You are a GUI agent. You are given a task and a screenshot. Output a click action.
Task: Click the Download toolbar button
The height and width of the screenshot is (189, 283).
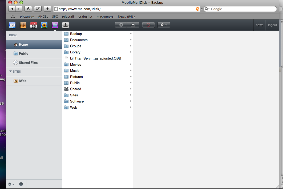click(133, 25)
